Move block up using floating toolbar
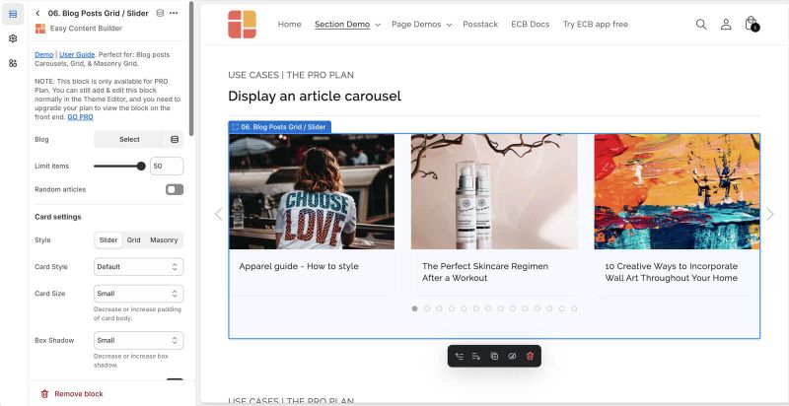This screenshot has width=789, height=406. pyautogui.click(x=459, y=356)
